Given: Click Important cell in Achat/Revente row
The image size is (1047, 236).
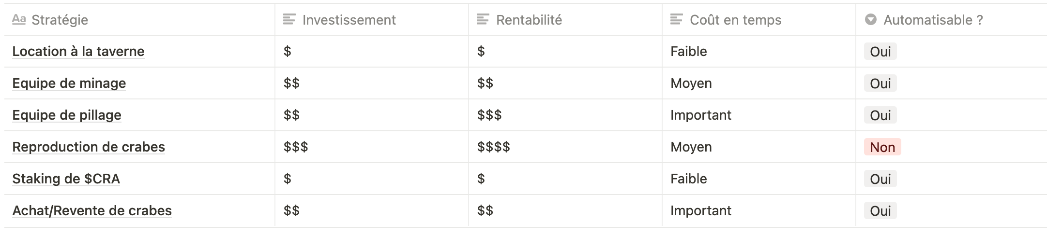Looking at the screenshot, I should pos(759,210).
